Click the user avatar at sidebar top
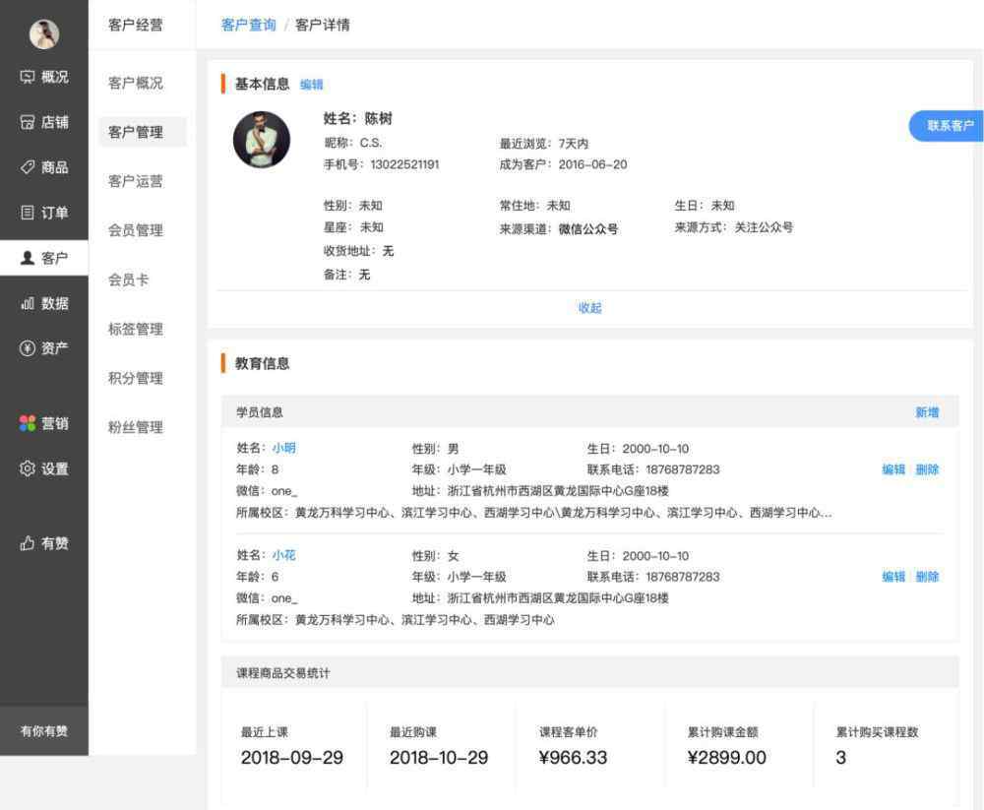 coord(44,33)
